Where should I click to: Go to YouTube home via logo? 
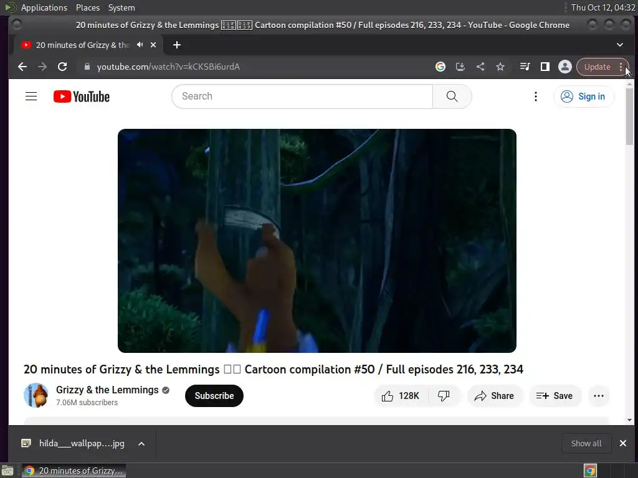coord(82,96)
